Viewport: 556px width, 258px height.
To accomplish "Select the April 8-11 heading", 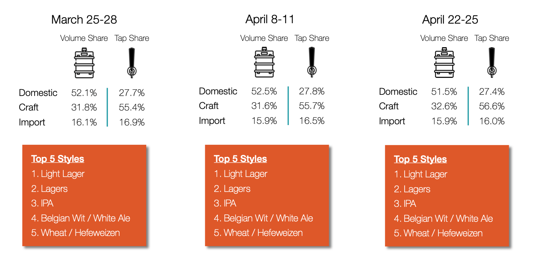I will click(x=270, y=19).
